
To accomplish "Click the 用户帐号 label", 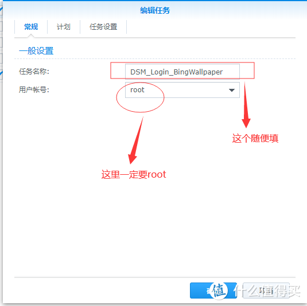I will coord(34,90).
